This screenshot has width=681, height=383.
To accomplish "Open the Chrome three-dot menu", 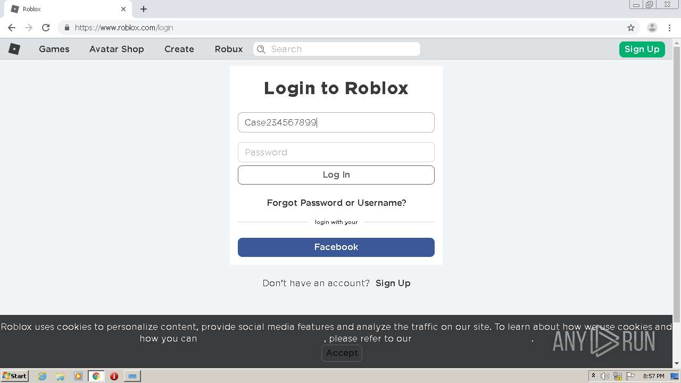I will [x=669, y=28].
